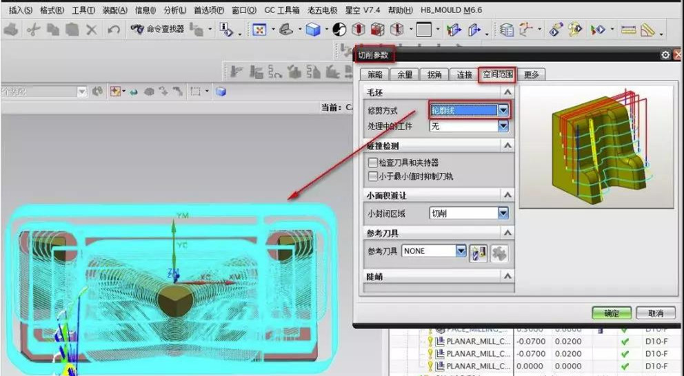
Task: Click the X delete icon in toolbar
Action: point(92,30)
